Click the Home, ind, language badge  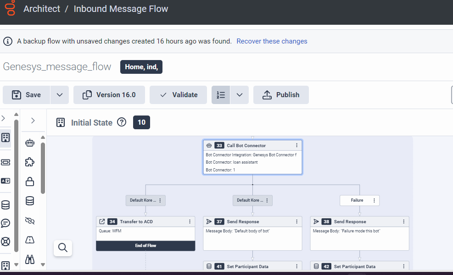(141, 67)
